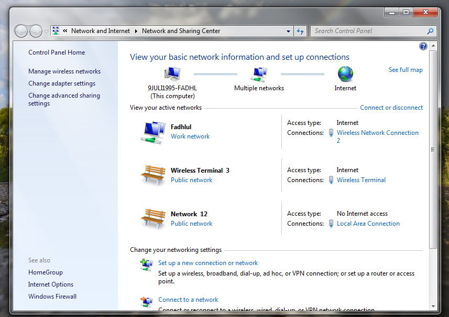Open Help via the question mark icon
This screenshot has height=317, width=449.
coord(423,46)
